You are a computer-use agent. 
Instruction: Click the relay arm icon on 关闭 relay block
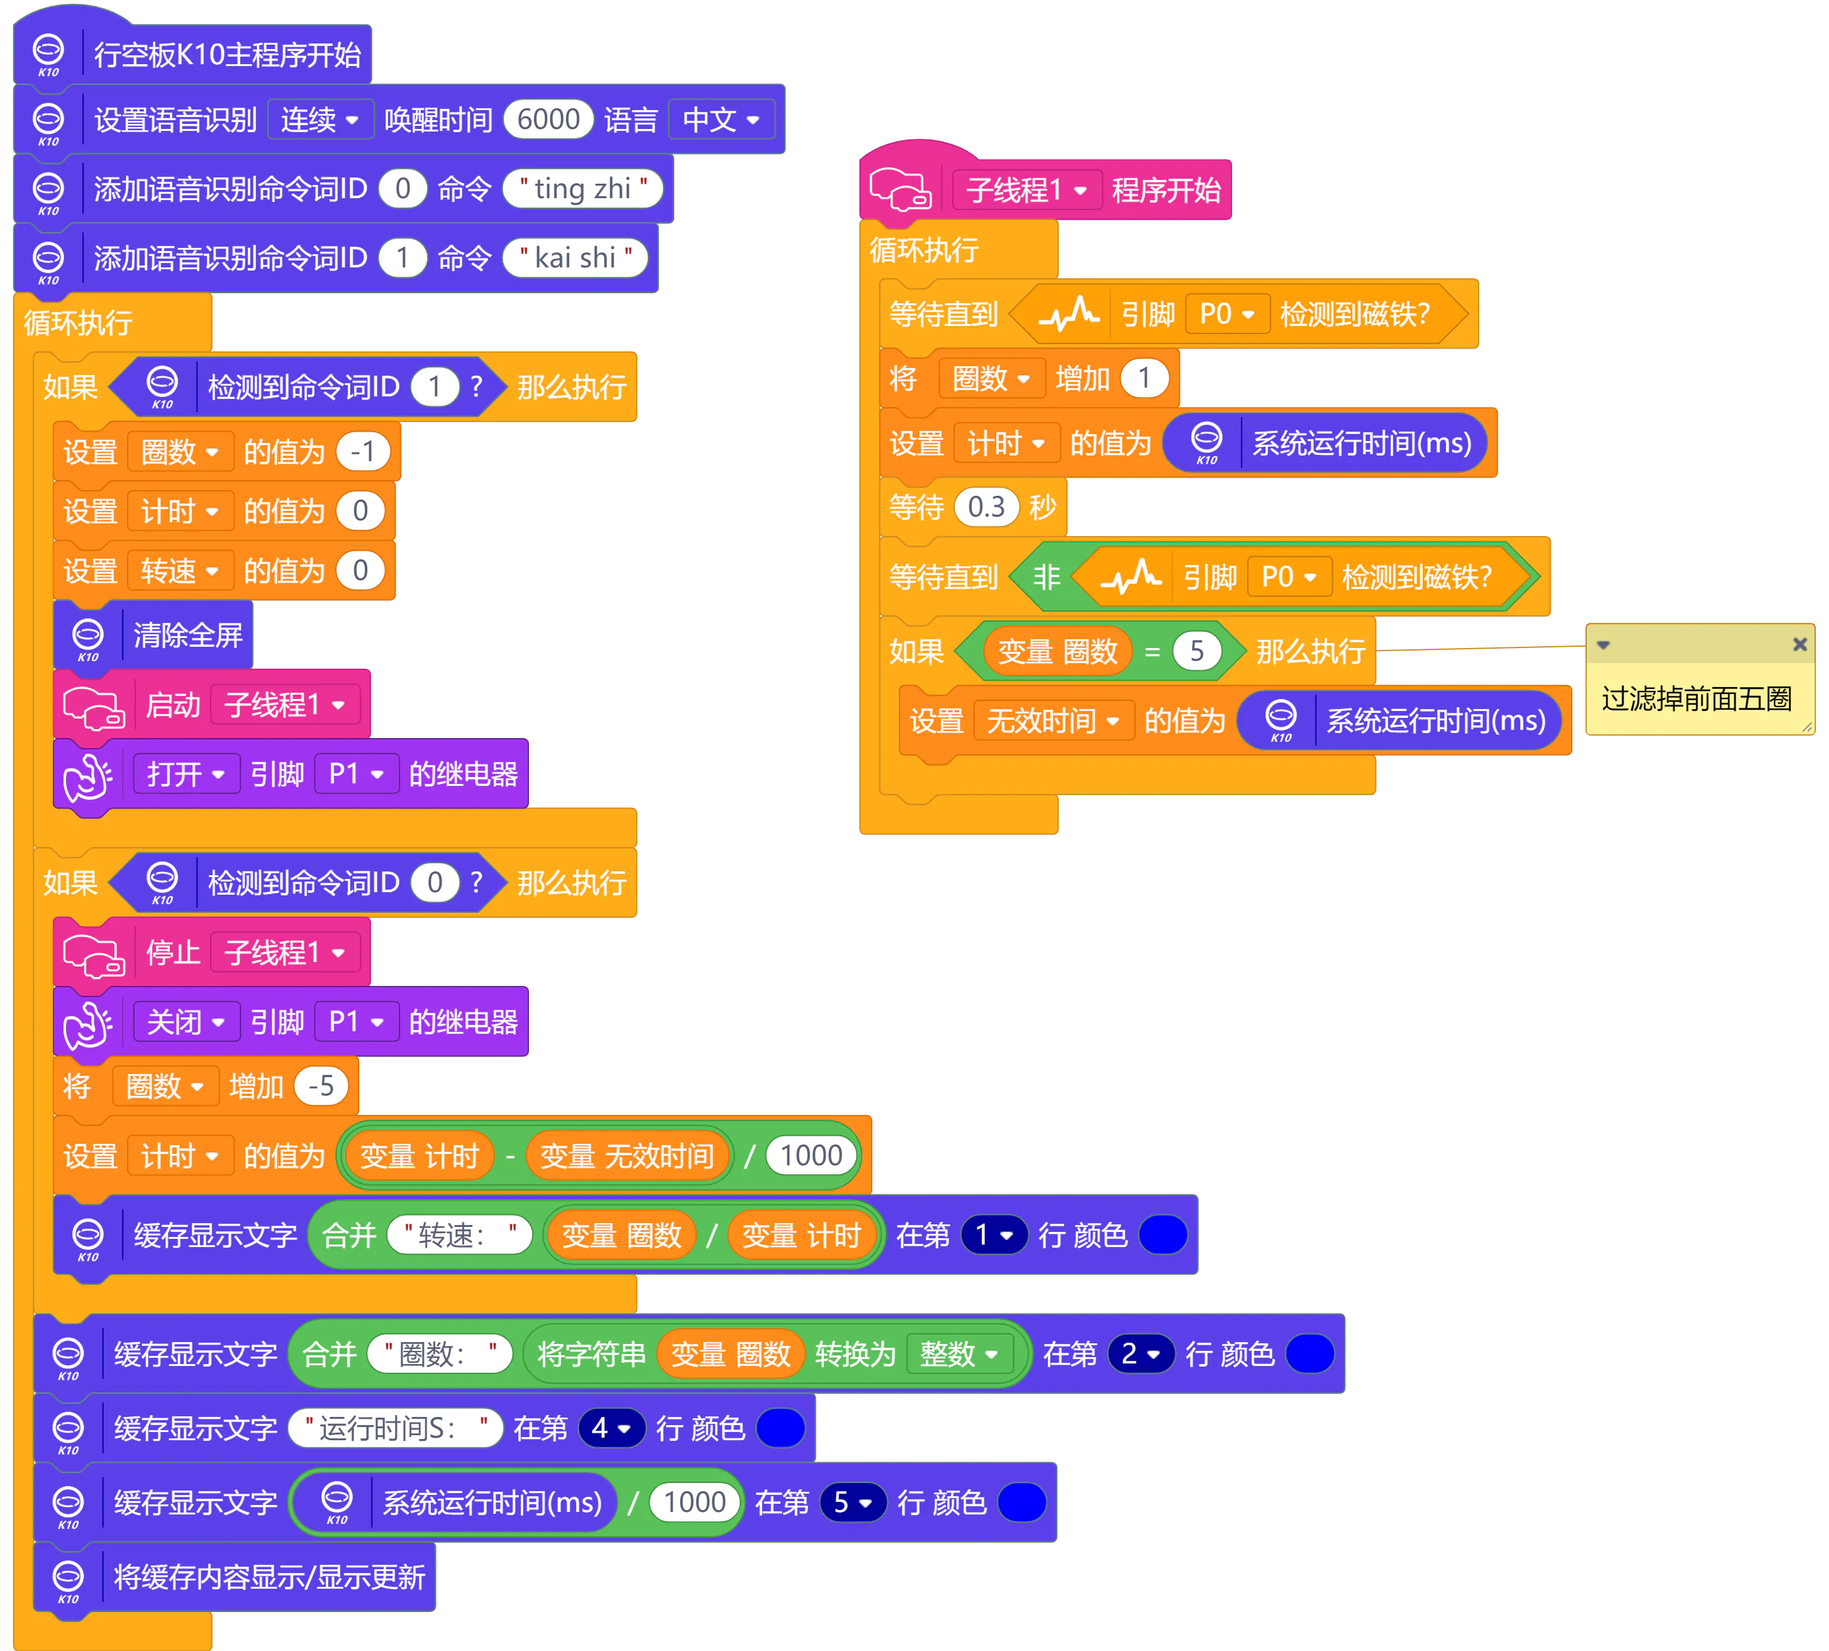tap(88, 1025)
